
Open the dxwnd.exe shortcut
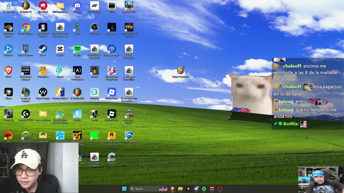click(129, 117)
